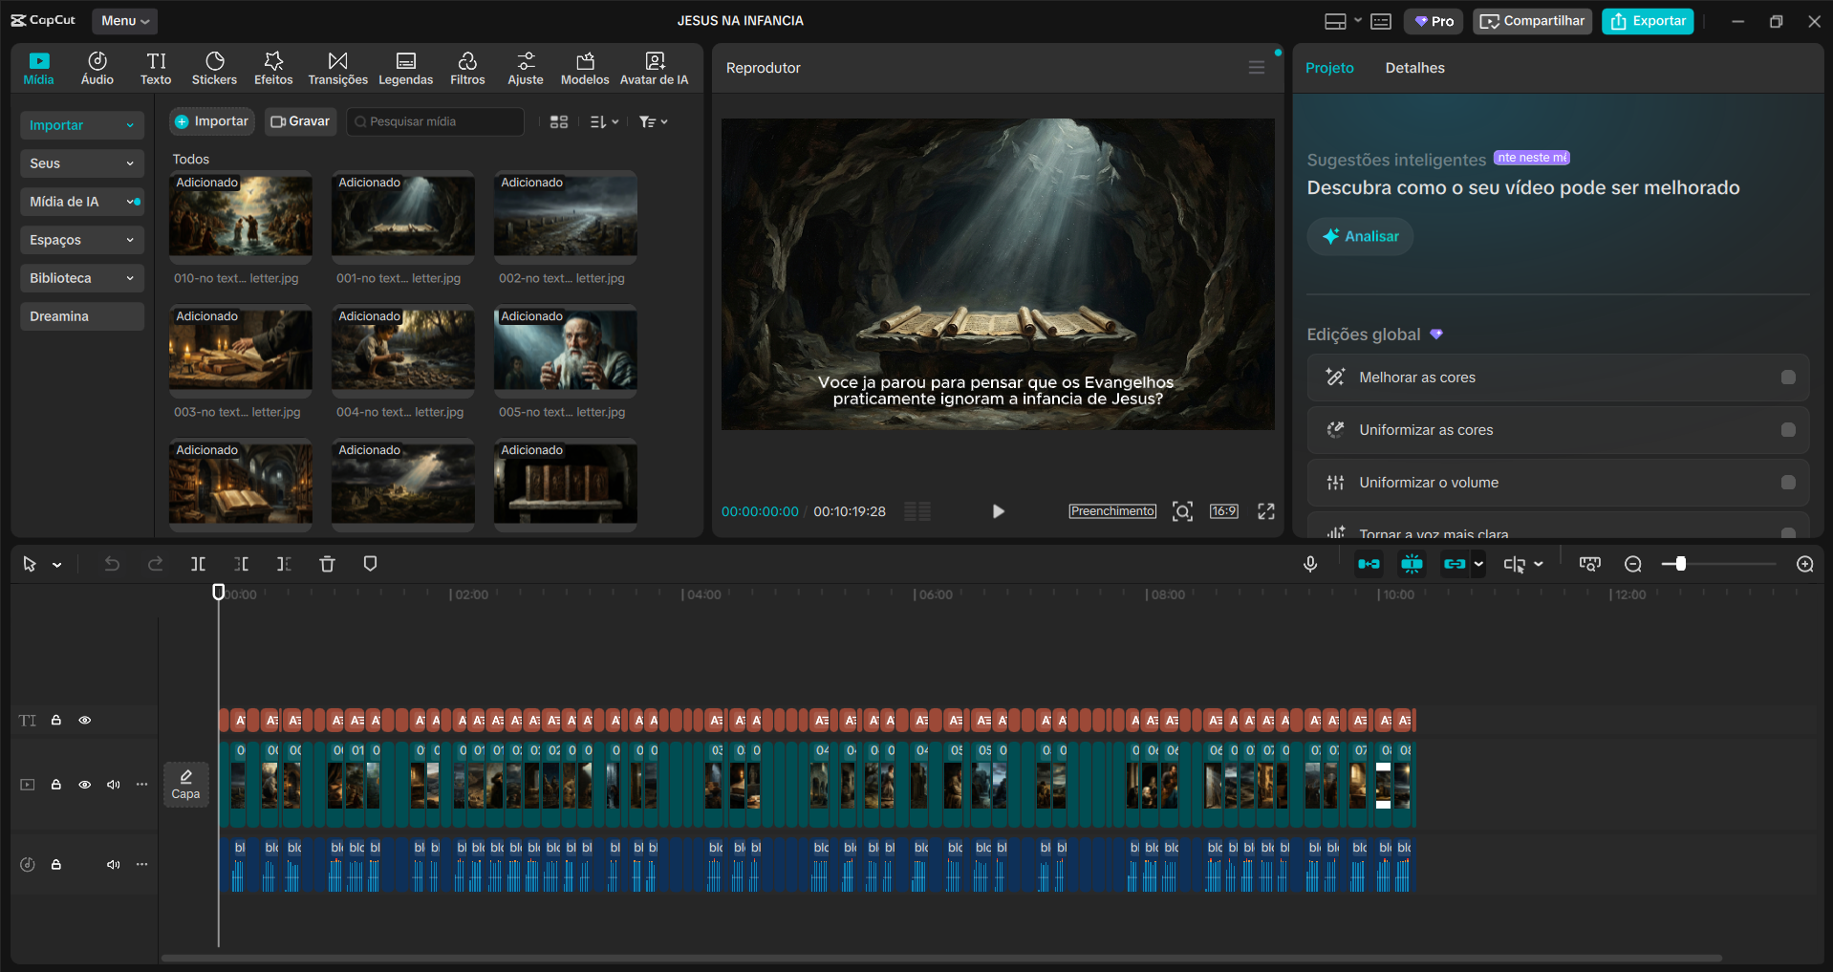
Task: Open the Stickers panel
Action: coord(214,68)
